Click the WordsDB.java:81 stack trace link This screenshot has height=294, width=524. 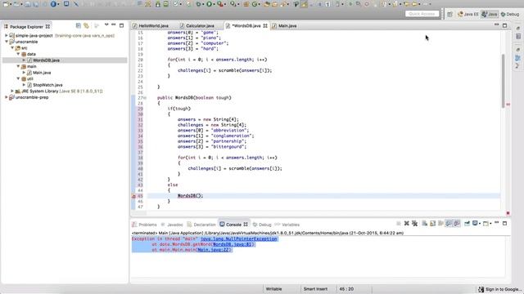[233, 244]
